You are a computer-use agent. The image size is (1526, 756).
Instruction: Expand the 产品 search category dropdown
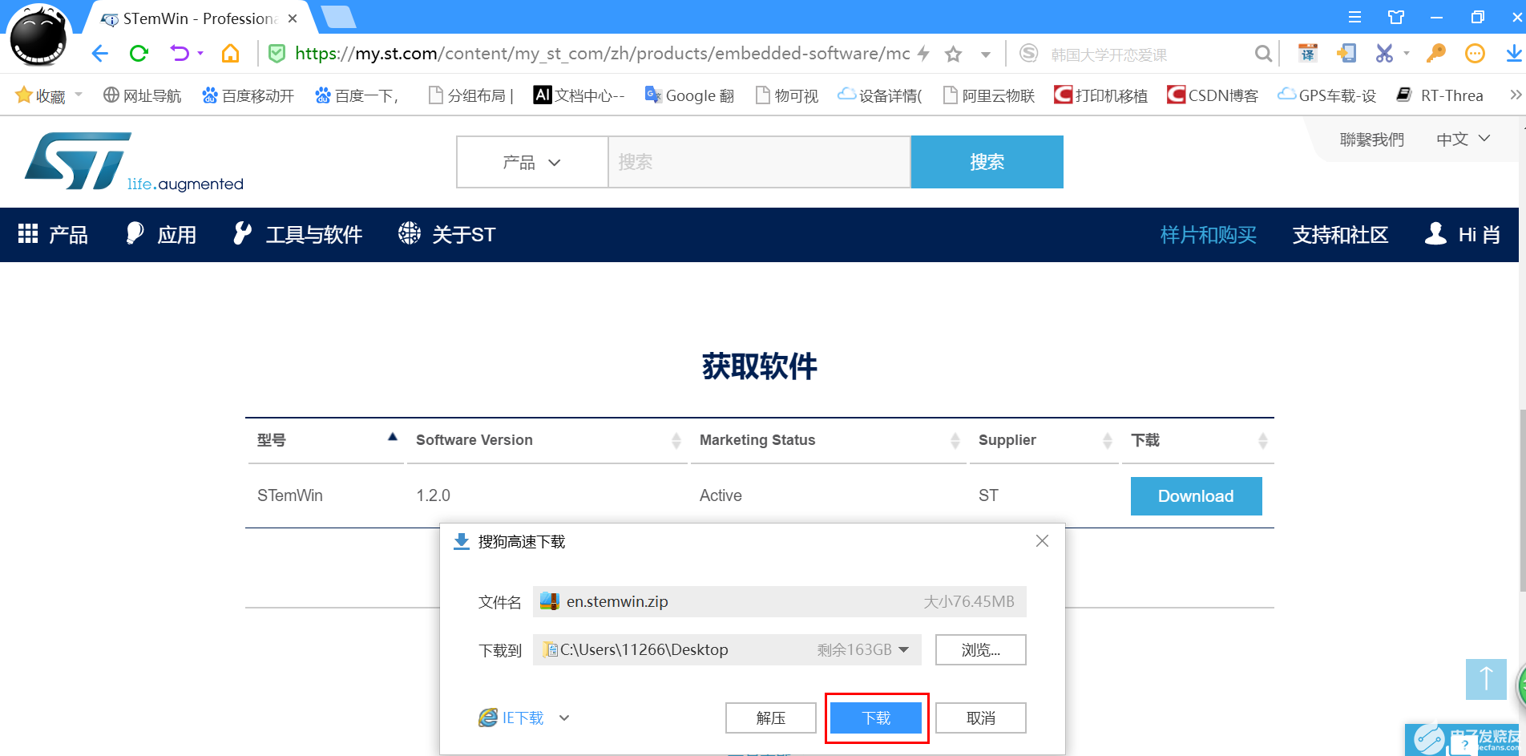pos(532,162)
